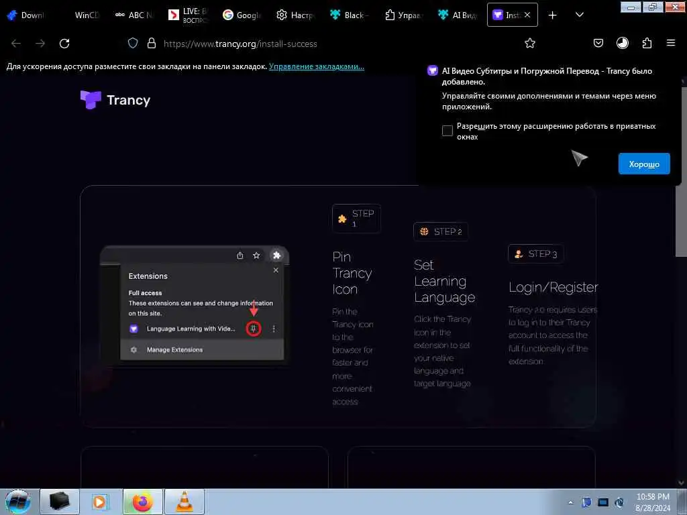Screen dimensions: 687x515
Task: Reload the page with the refresh icon
Action: [x=64, y=44]
